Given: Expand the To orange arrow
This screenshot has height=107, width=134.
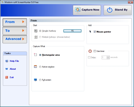Looking at the screenshot, I should tap(23, 31).
